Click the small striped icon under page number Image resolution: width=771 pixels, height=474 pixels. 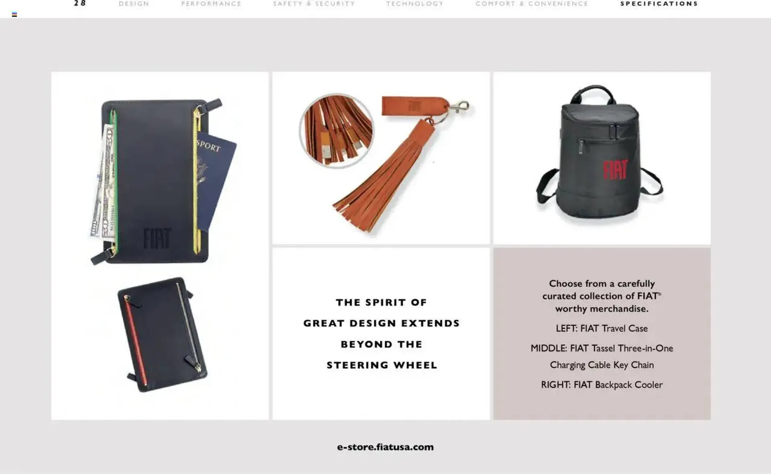[14, 14]
